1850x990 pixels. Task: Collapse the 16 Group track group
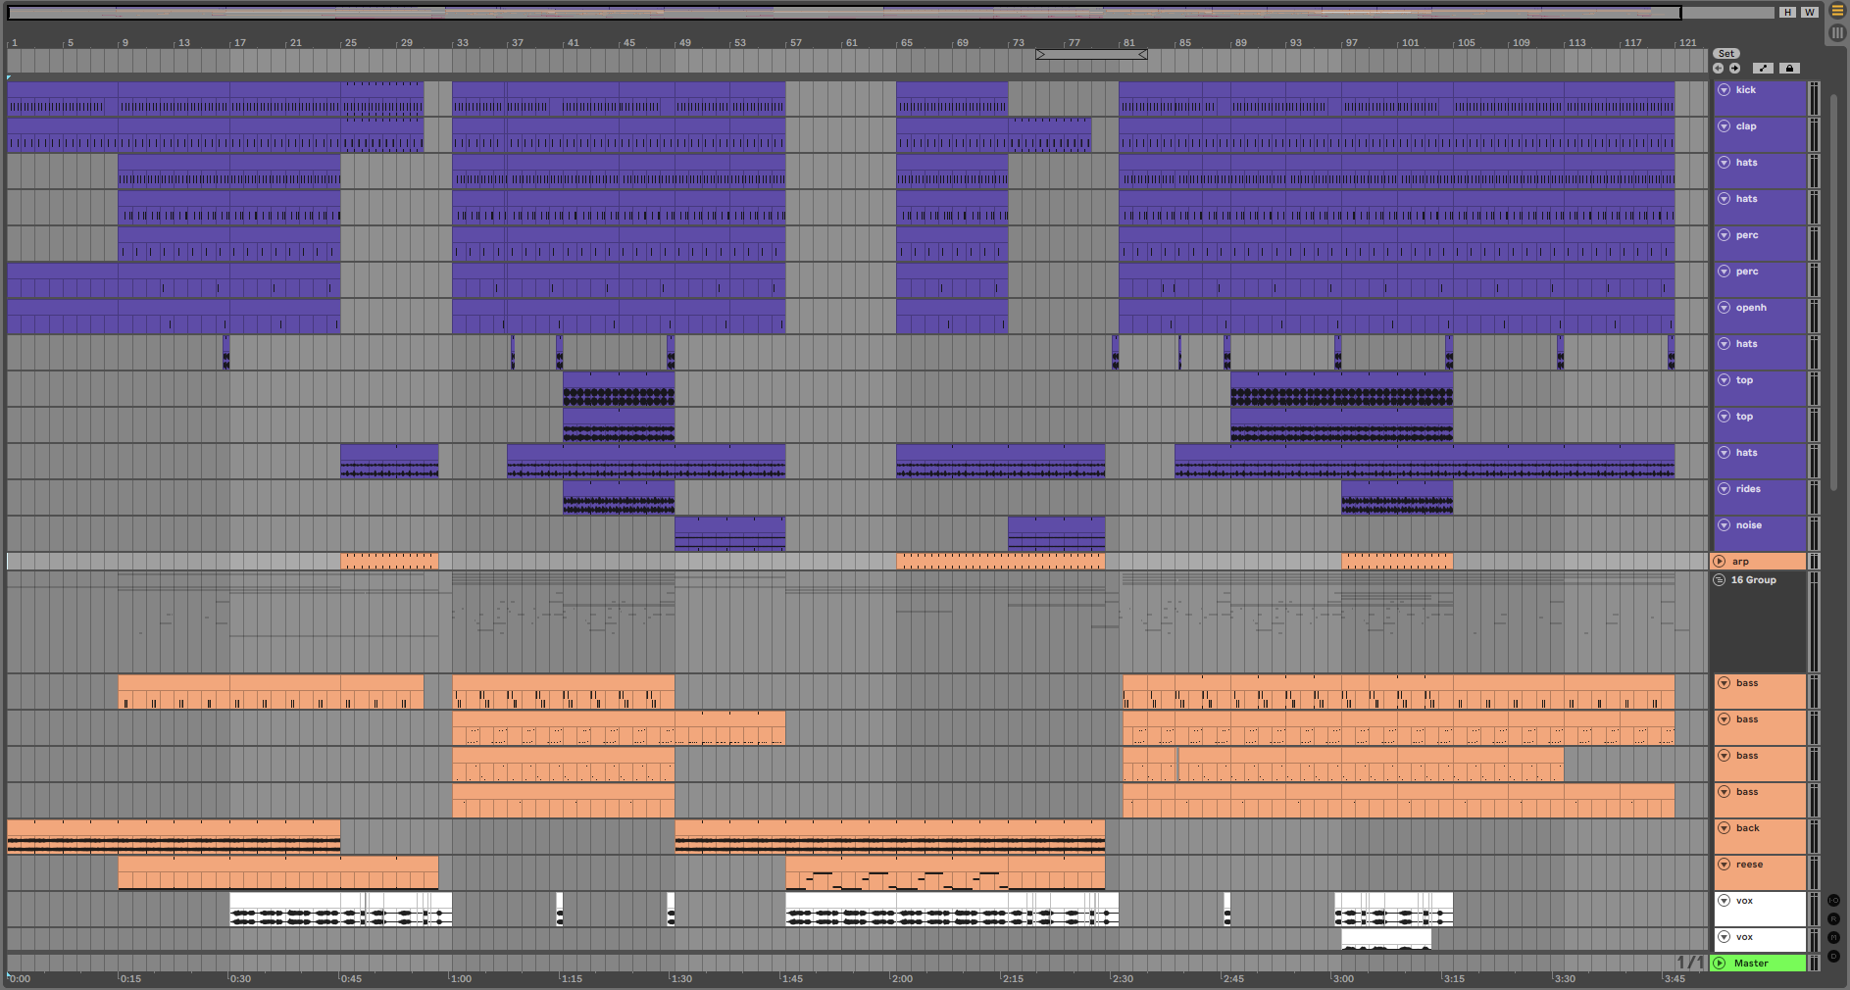click(1719, 580)
